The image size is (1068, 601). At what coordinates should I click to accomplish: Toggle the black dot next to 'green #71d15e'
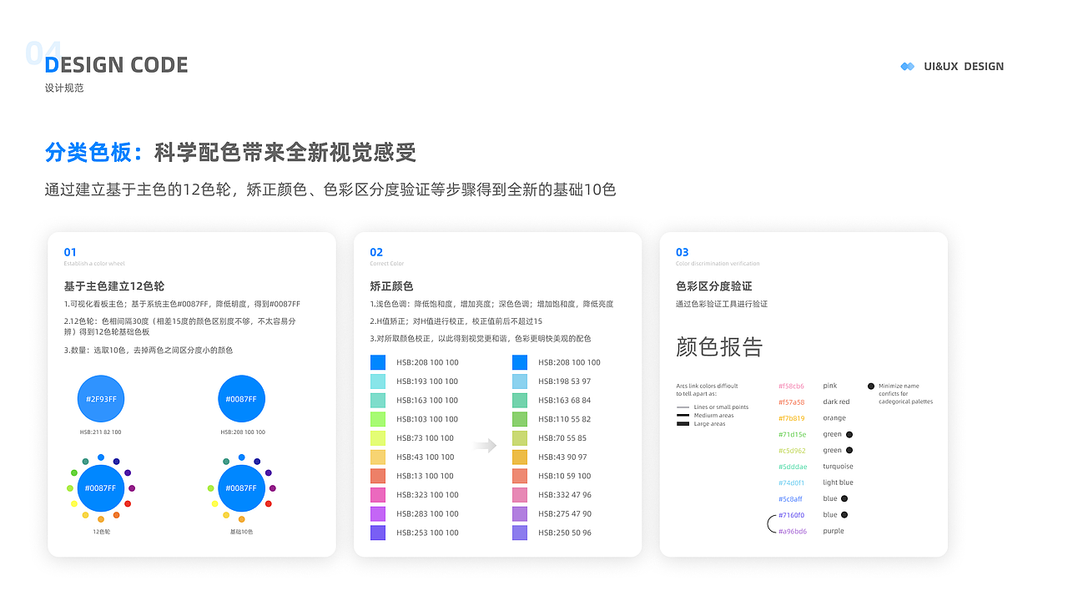(849, 434)
